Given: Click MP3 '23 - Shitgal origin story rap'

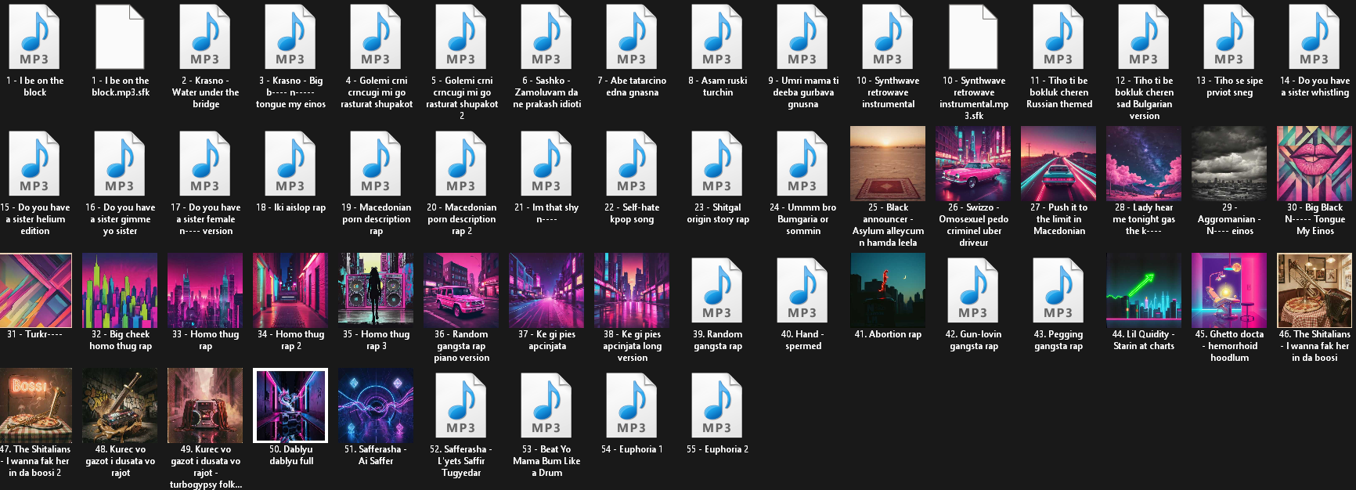Looking at the screenshot, I should (717, 164).
